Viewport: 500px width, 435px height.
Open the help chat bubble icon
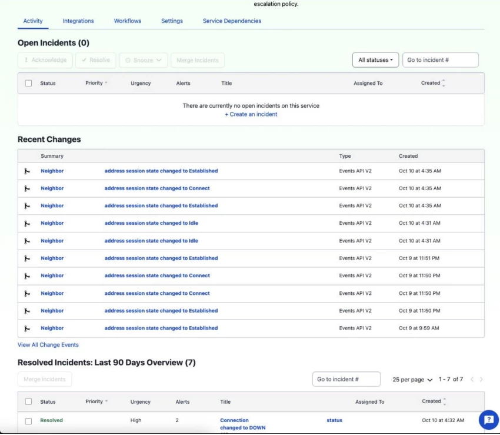(x=488, y=420)
